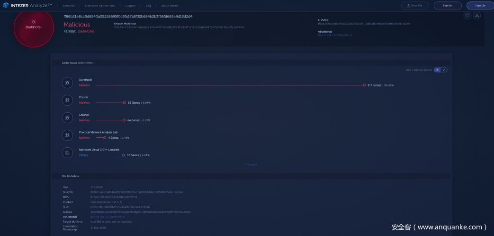Image resolution: width=494 pixels, height=236 pixels.
Task: Open the Examples menu item
Action: [68, 6]
